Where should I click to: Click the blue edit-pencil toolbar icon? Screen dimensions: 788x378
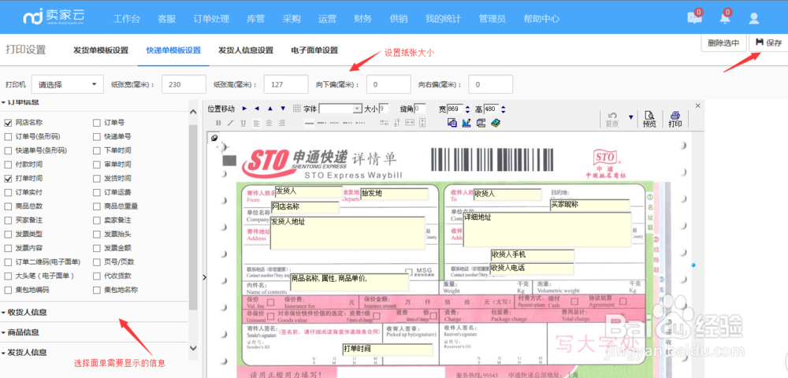tap(466, 123)
